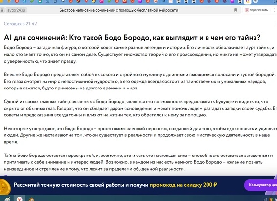
Task: Click the paragraph starting "Тайна Бодо Бородо остается"
Action: coord(138,162)
